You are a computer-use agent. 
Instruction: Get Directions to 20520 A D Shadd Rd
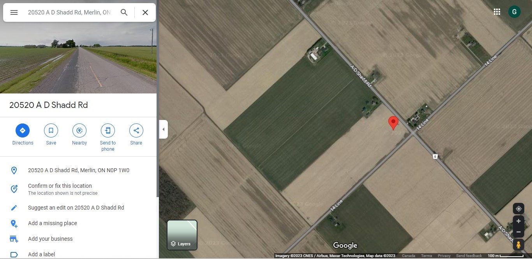pyautogui.click(x=23, y=134)
